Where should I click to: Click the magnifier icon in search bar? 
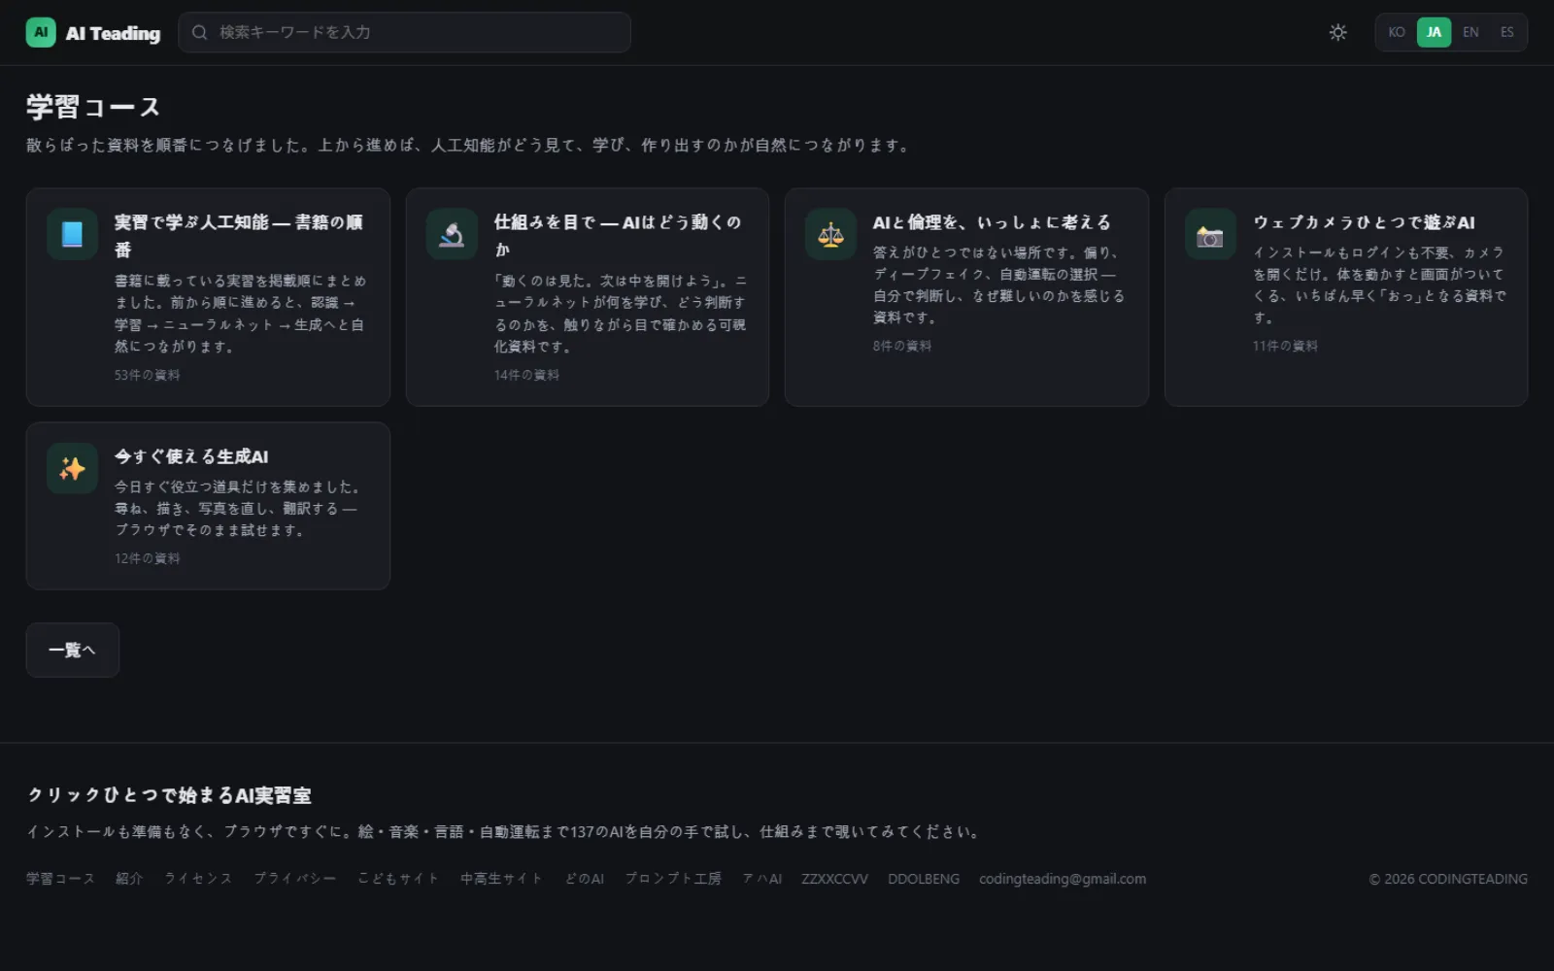pyautogui.click(x=199, y=32)
